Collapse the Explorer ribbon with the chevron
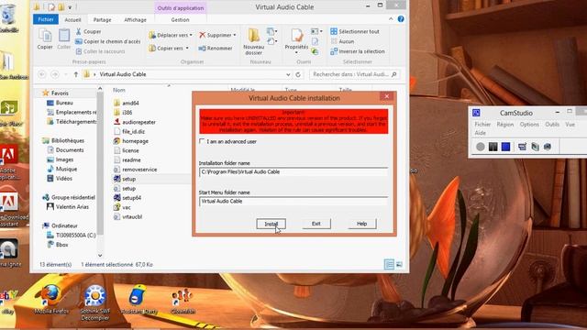 tap(391, 19)
